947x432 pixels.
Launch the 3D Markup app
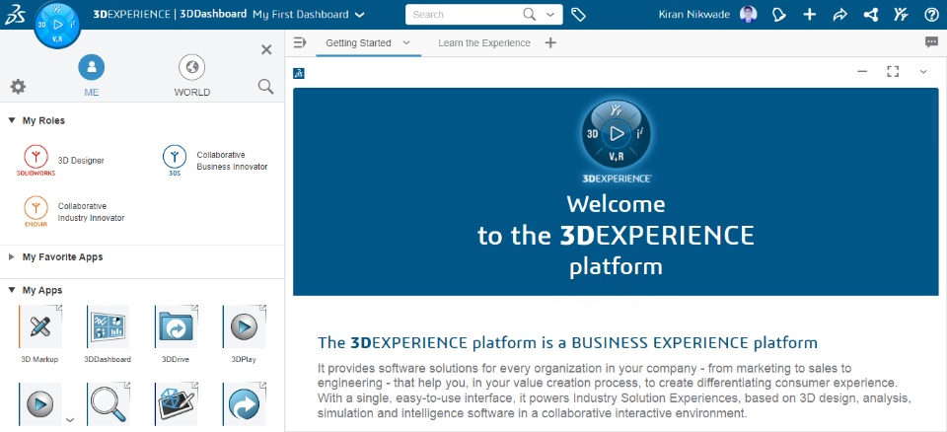(x=39, y=326)
